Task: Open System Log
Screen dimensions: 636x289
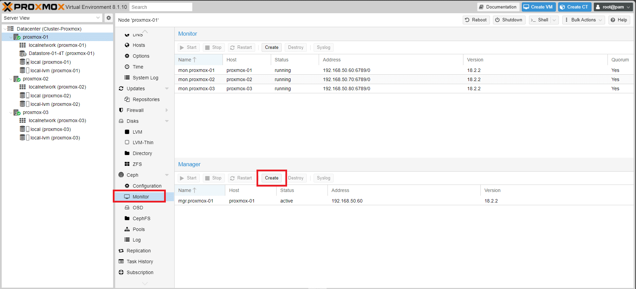Action: (145, 78)
